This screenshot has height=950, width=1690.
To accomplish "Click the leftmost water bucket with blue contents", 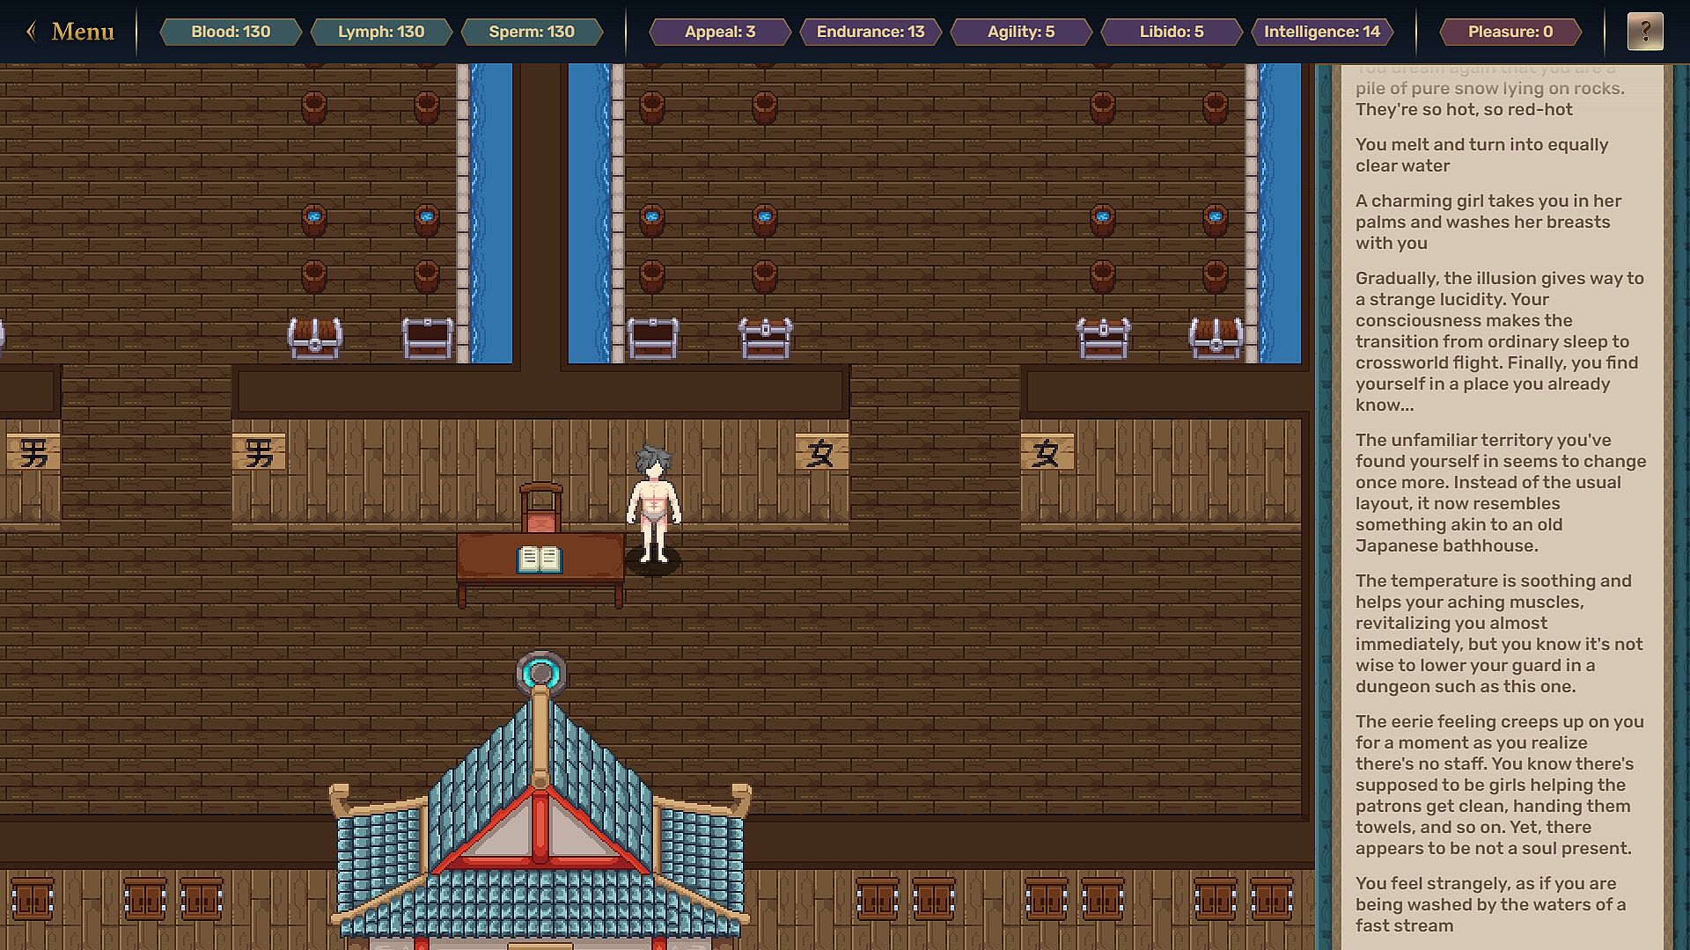I will point(314,218).
